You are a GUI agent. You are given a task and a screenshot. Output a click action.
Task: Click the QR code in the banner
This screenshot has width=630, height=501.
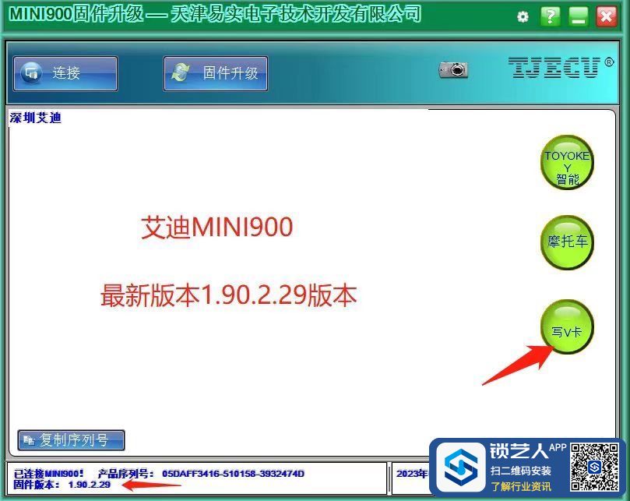595,467
